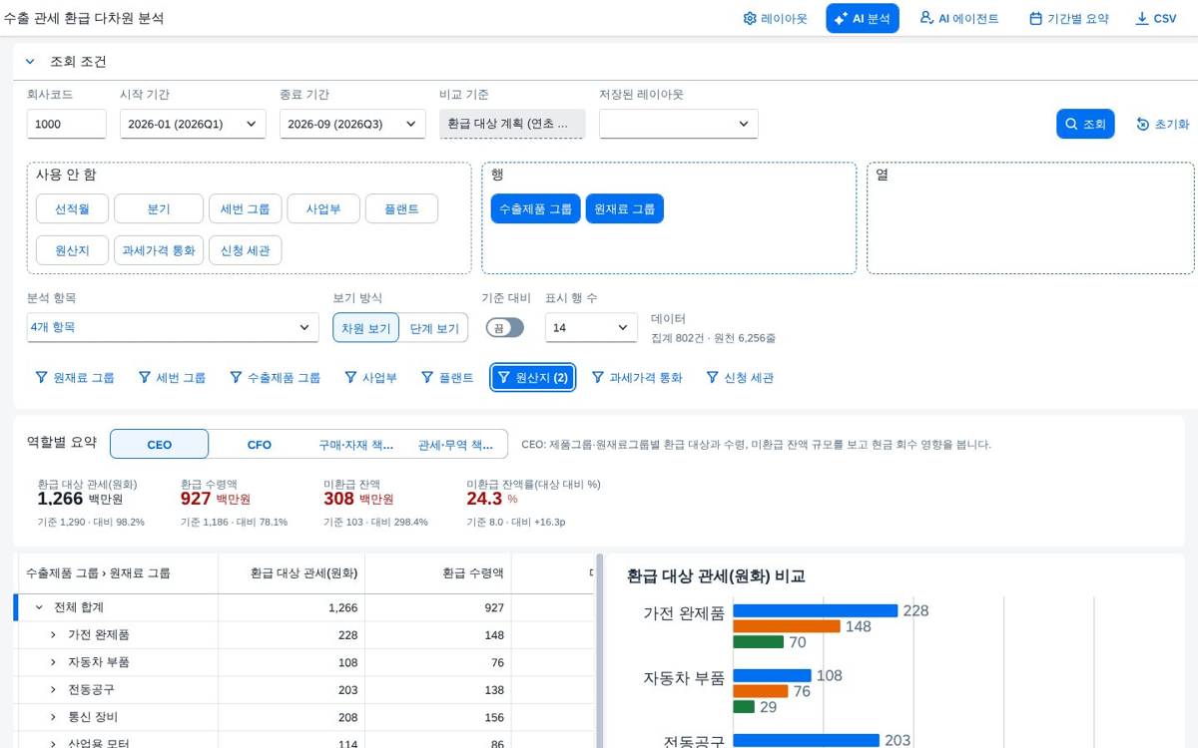Click the 환급 대상 관세 1,266 KPI value
This screenshot has height=748, width=1198.
click(60, 499)
